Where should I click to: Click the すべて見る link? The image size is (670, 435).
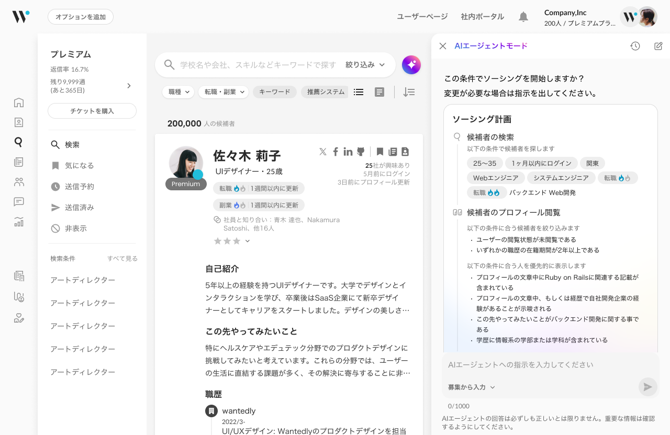(122, 259)
